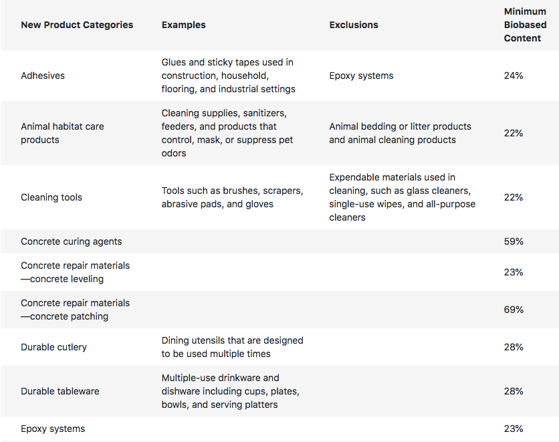Select the 69% minimum biobased content value
Screen dimensions: 559x442
pyautogui.click(x=514, y=310)
